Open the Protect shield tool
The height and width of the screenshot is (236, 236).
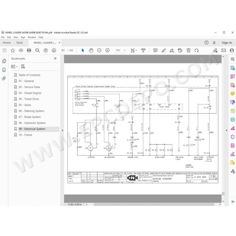tap(233, 137)
